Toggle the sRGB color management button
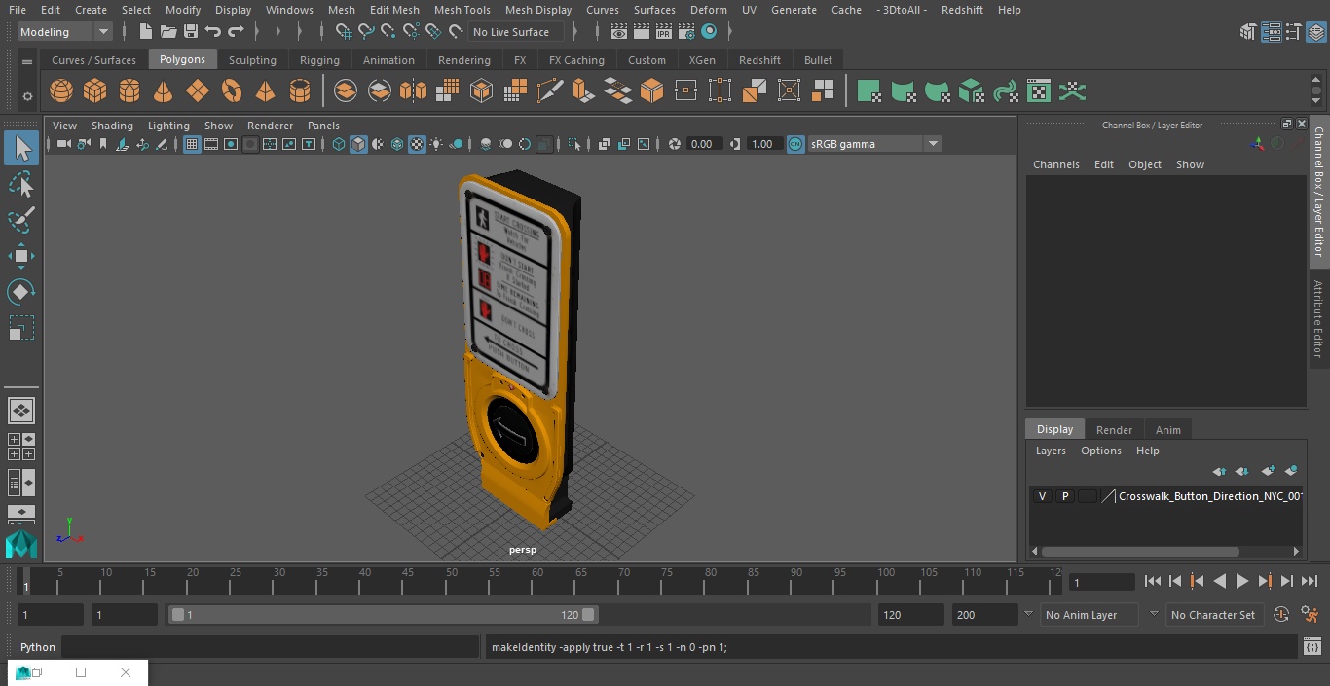This screenshot has width=1330, height=686. click(795, 144)
